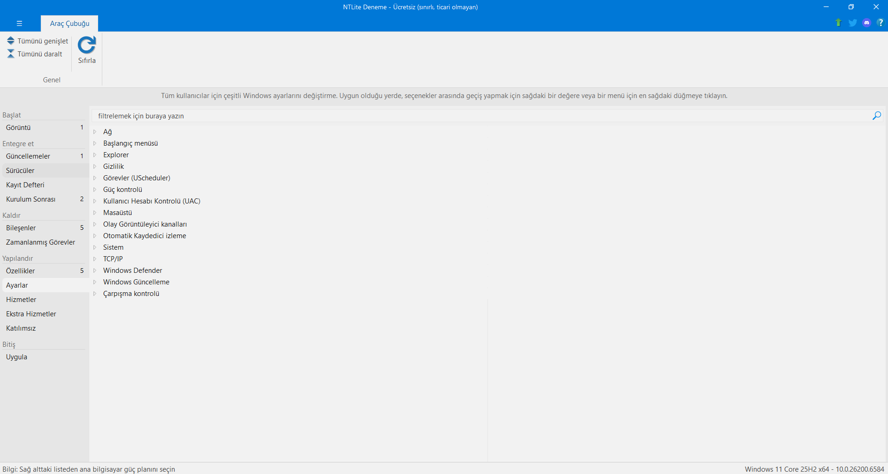The height and width of the screenshot is (474, 888).
Task: Open the Görüntü page
Action: 45,128
